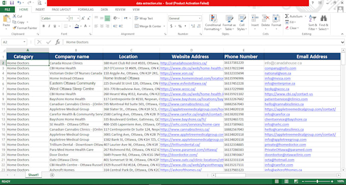The image size is (346, 185).
Task: Click Decrease Font Size icon
Action: pyautogui.click(x=89, y=18)
